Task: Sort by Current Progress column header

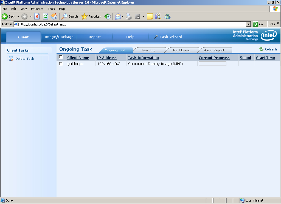Action: pyautogui.click(x=214, y=58)
